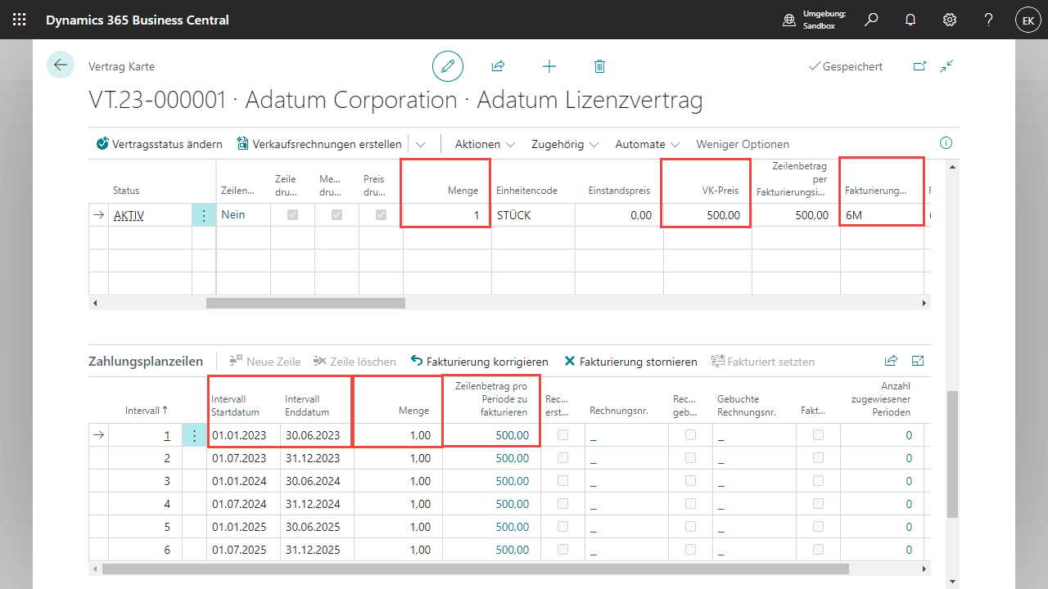Click the share icon in header

498,66
